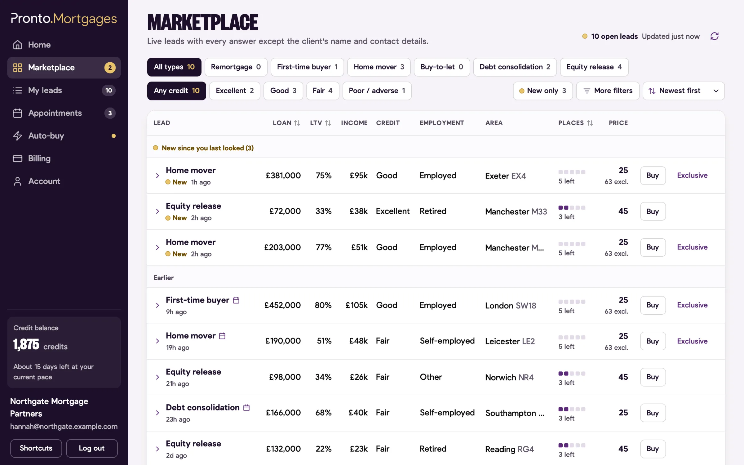Select the First-time buyer type tab

[307, 67]
